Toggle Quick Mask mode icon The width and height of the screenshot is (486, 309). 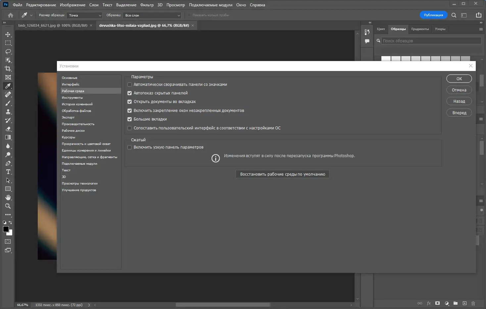8,242
